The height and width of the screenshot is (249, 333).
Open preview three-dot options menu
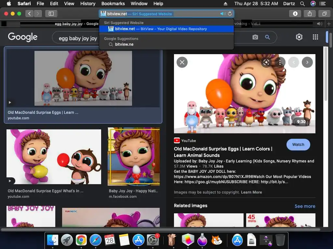coord(280,62)
